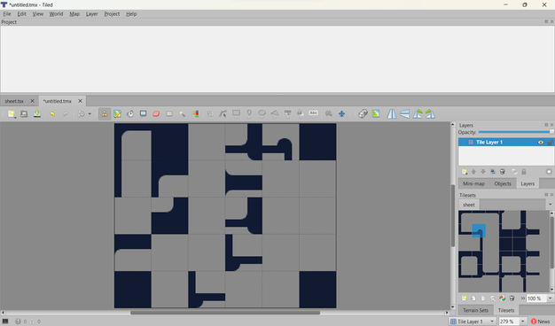Screen dimensions: 555x326
Task: Open the Project menu
Action: pos(112,14)
